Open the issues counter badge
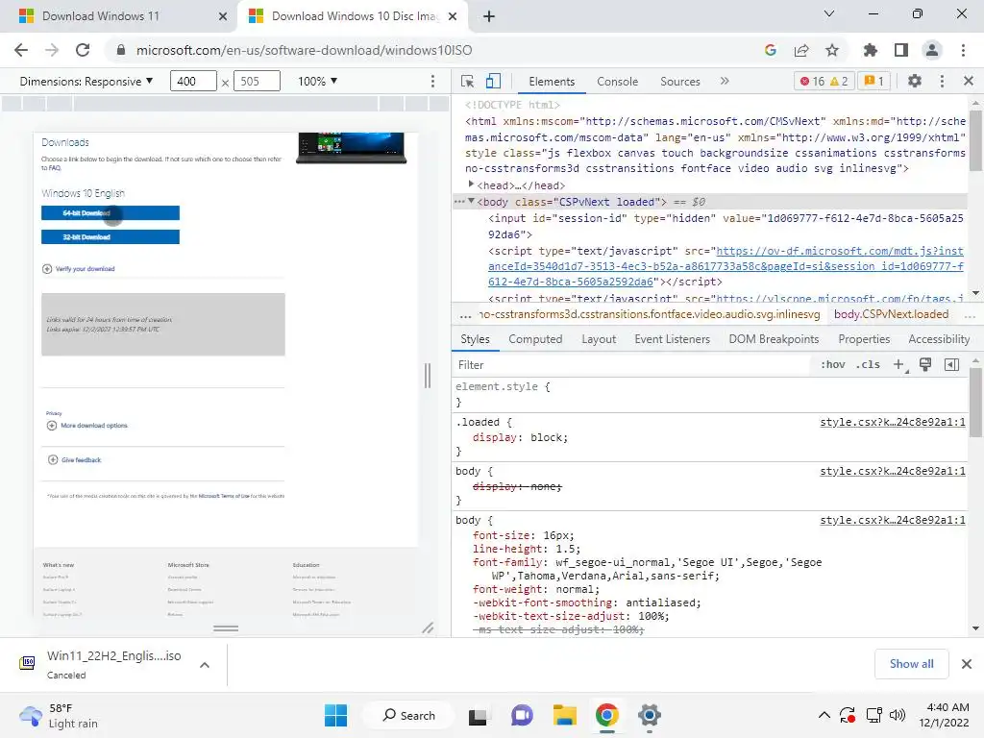984x738 pixels. 873,81
